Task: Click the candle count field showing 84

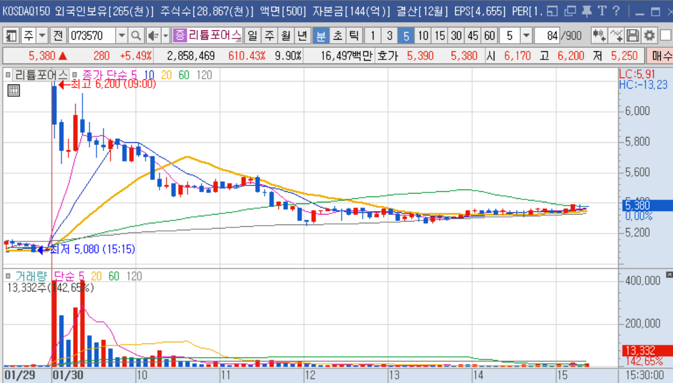Action: point(547,36)
